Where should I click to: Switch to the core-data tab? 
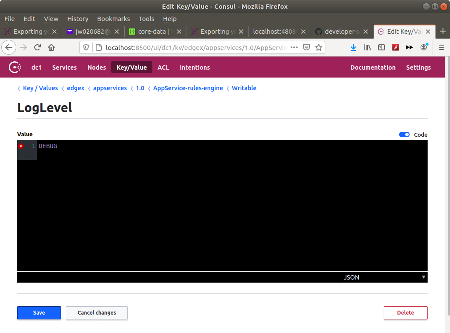click(155, 32)
